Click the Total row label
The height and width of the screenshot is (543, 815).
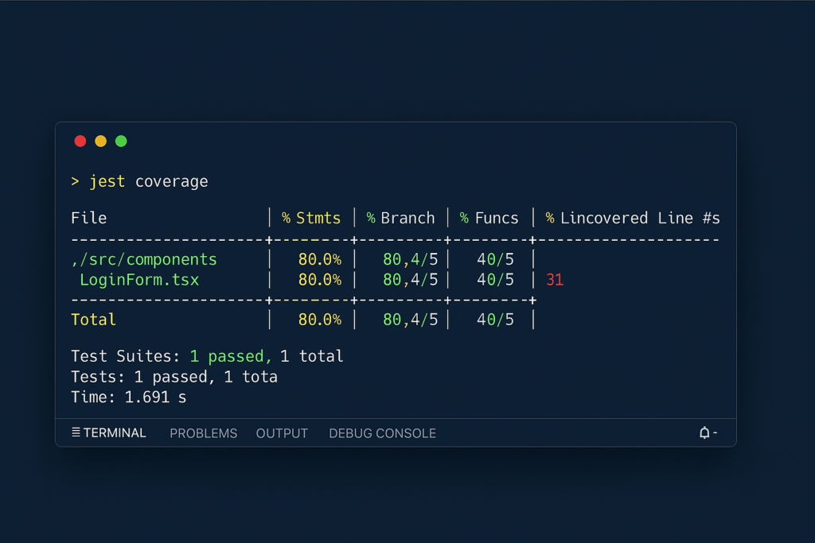tap(93, 320)
